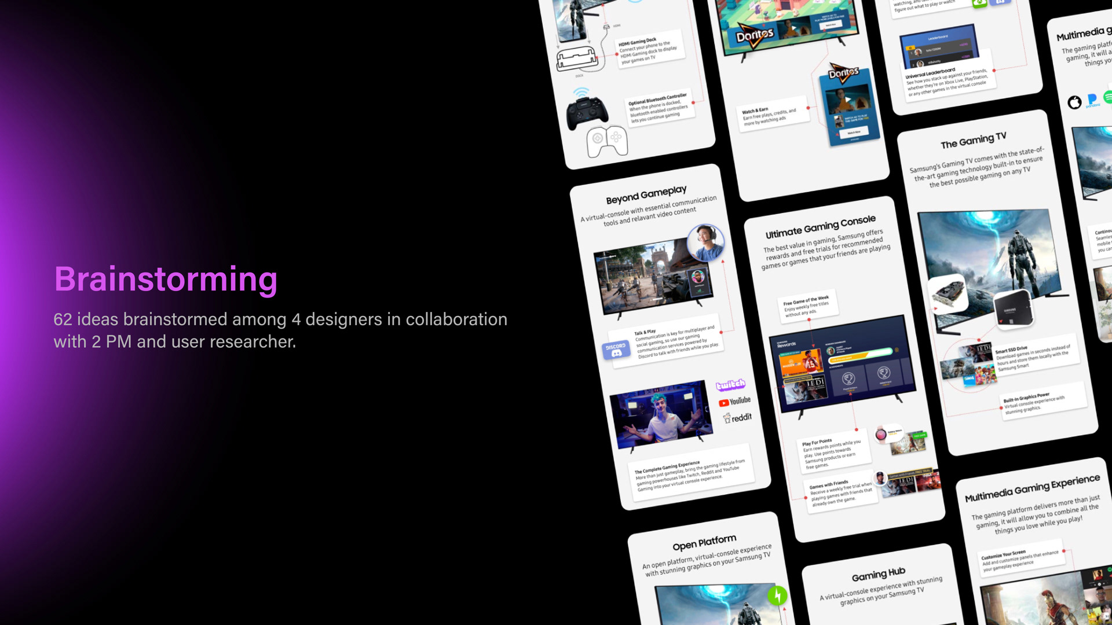Click the blue wireless signal icon

coord(581,92)
